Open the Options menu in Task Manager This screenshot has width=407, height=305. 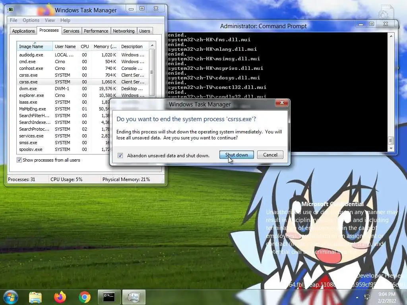tap(31, 20)
